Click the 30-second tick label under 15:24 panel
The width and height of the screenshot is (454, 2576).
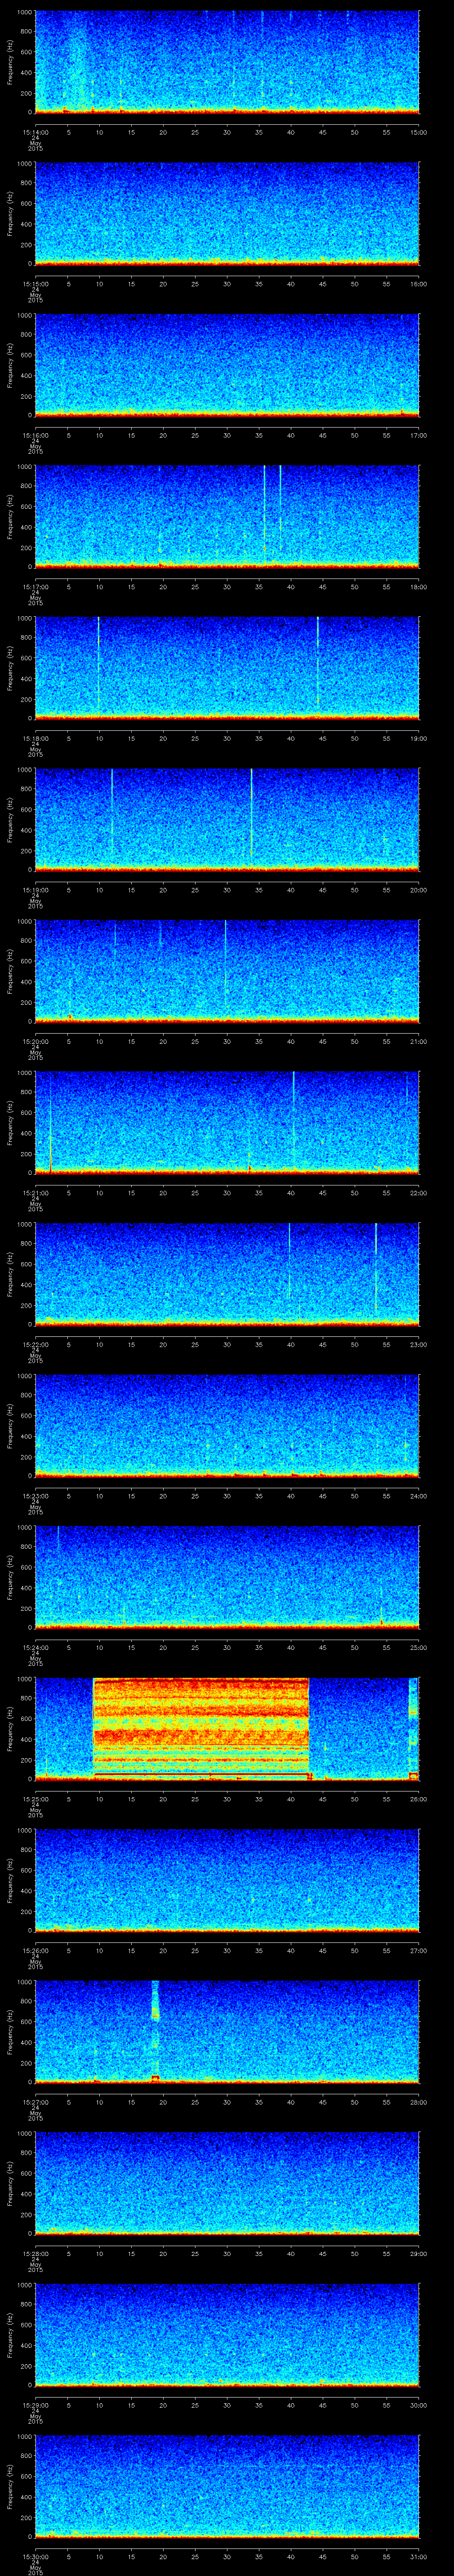point(227,1647)
